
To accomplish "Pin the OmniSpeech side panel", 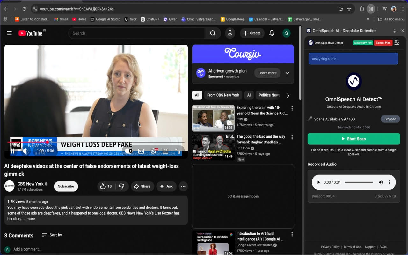I will pos(394,31).
